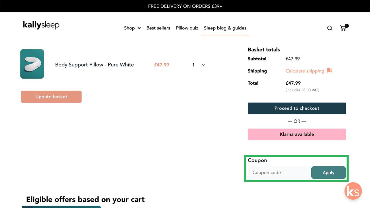Screen dimensions: 370x208
Task: Click the cart item count badge
Action: (x=347, y=26)
